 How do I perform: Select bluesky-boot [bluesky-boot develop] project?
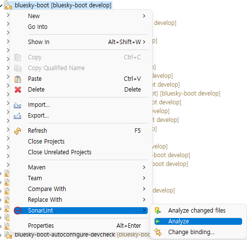pyautogui.click(x=63, y=5)
